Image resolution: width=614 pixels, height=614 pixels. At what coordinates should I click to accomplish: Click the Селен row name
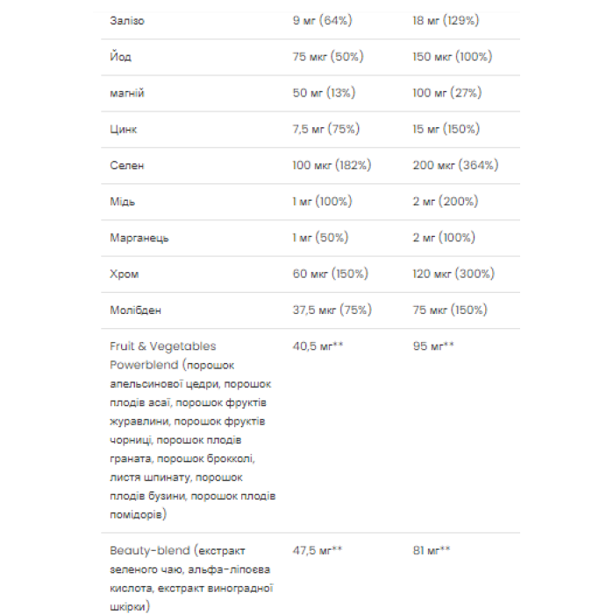126,165
